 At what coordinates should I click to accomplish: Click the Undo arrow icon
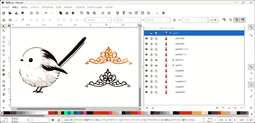[x=46, y=13]
